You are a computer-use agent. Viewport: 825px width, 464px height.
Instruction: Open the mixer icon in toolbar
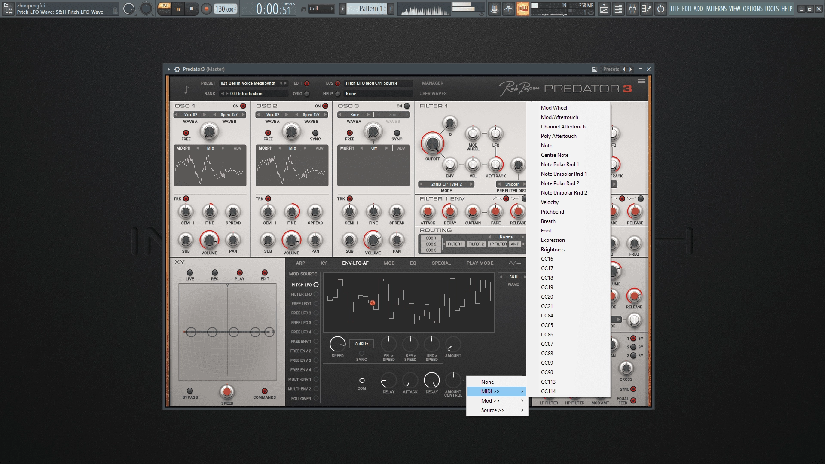(632, 9)
